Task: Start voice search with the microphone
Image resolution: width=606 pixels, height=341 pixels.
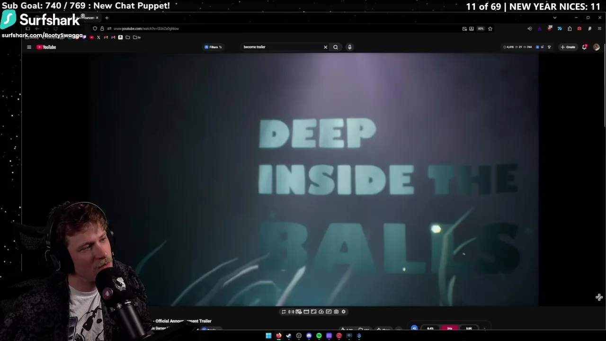Action: click(x=349, y=47)
